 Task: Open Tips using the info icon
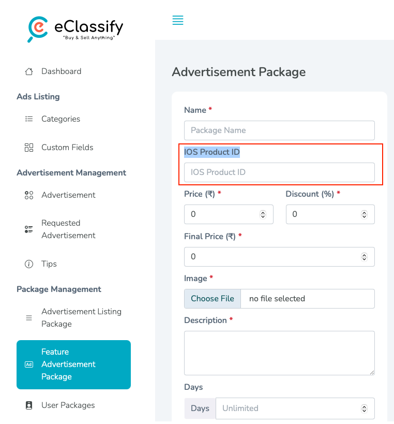coord(29,264)
